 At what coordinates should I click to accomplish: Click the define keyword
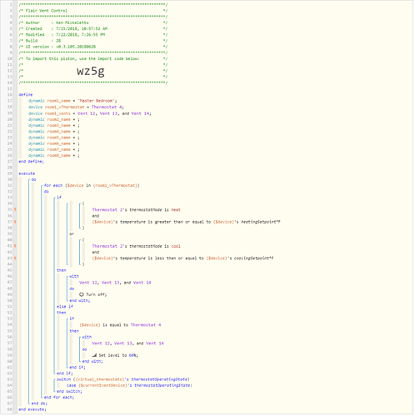26,95
